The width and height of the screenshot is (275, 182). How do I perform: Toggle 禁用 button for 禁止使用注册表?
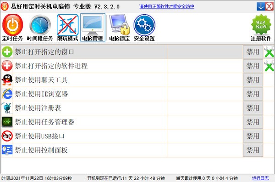coord(253,108)
